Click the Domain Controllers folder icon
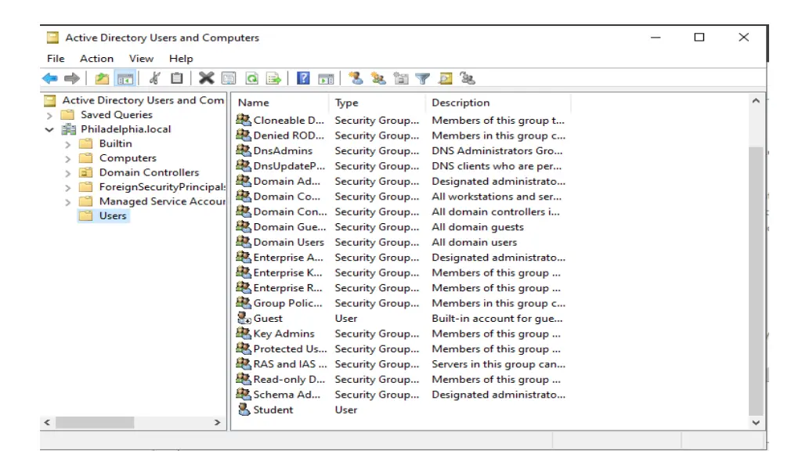 pos(86,172)
